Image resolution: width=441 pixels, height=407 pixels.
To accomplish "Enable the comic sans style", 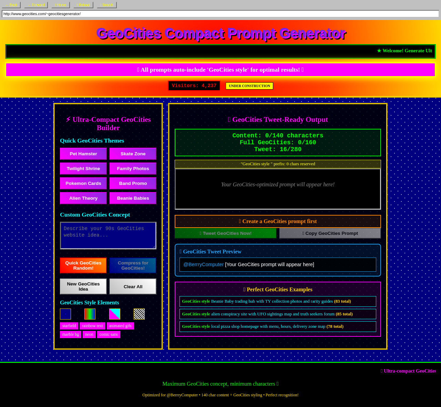I will coord(108,334).
